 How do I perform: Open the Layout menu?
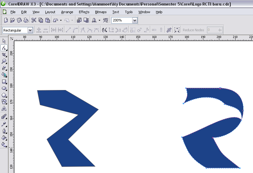pyautogui.click(x=50, y=12)
